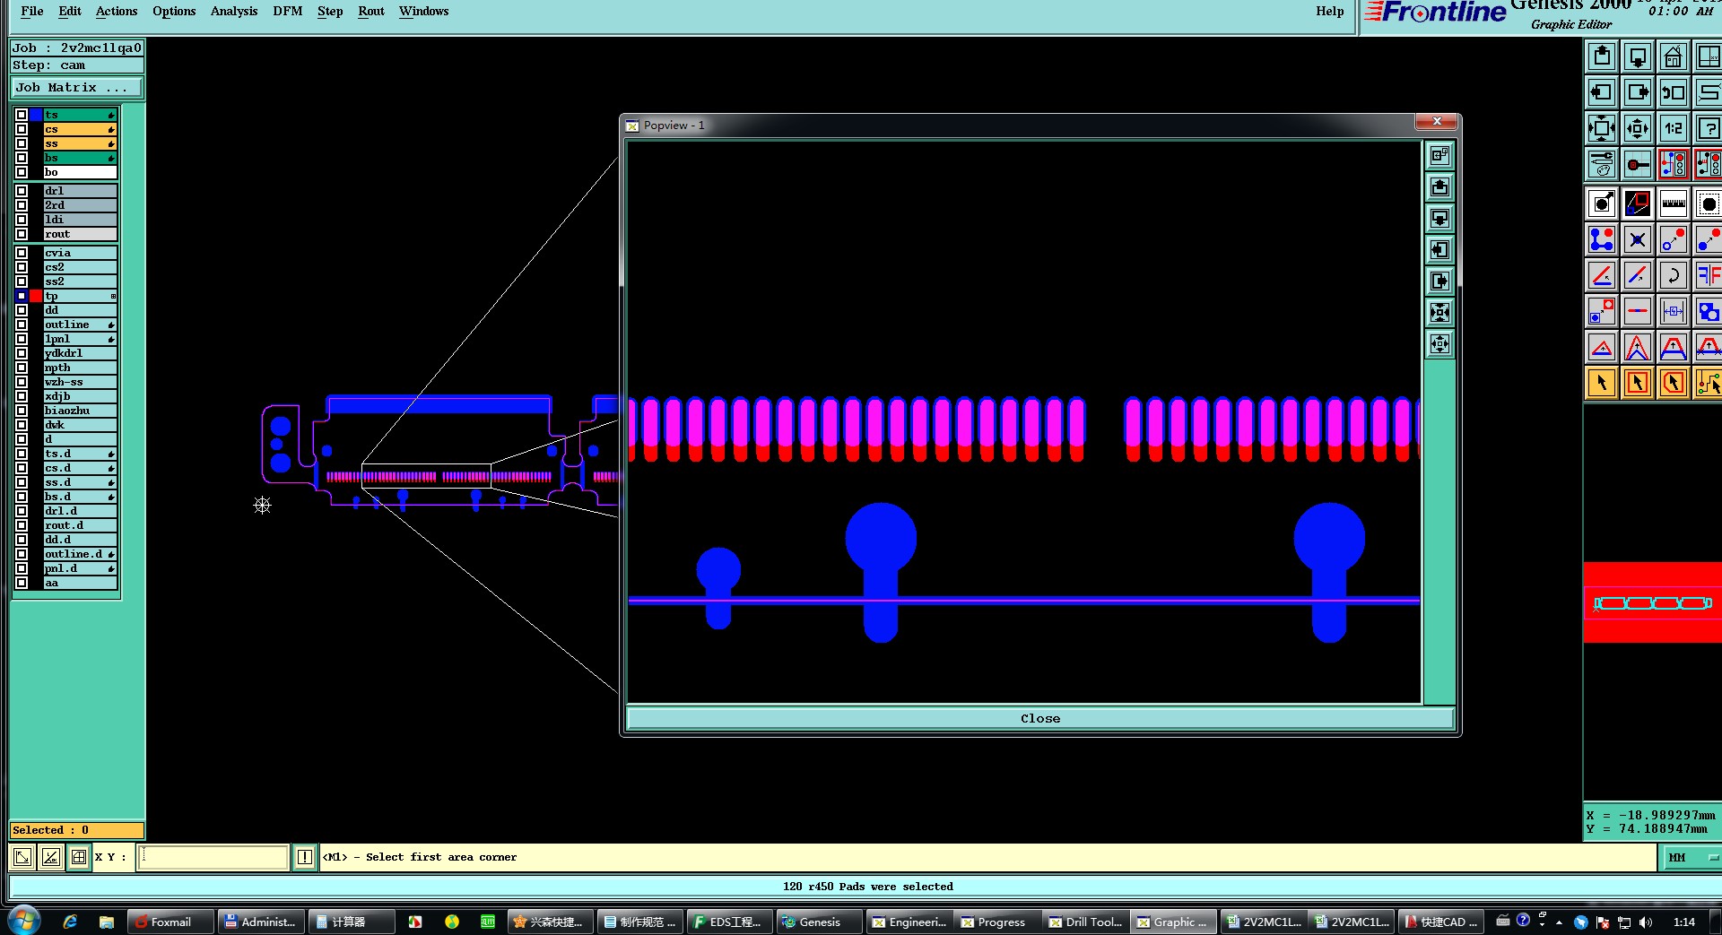This screenshot has height=935, width=1722.
Task: Open the black resize/area zoom tool
Action: click(x=1638, y=203)
